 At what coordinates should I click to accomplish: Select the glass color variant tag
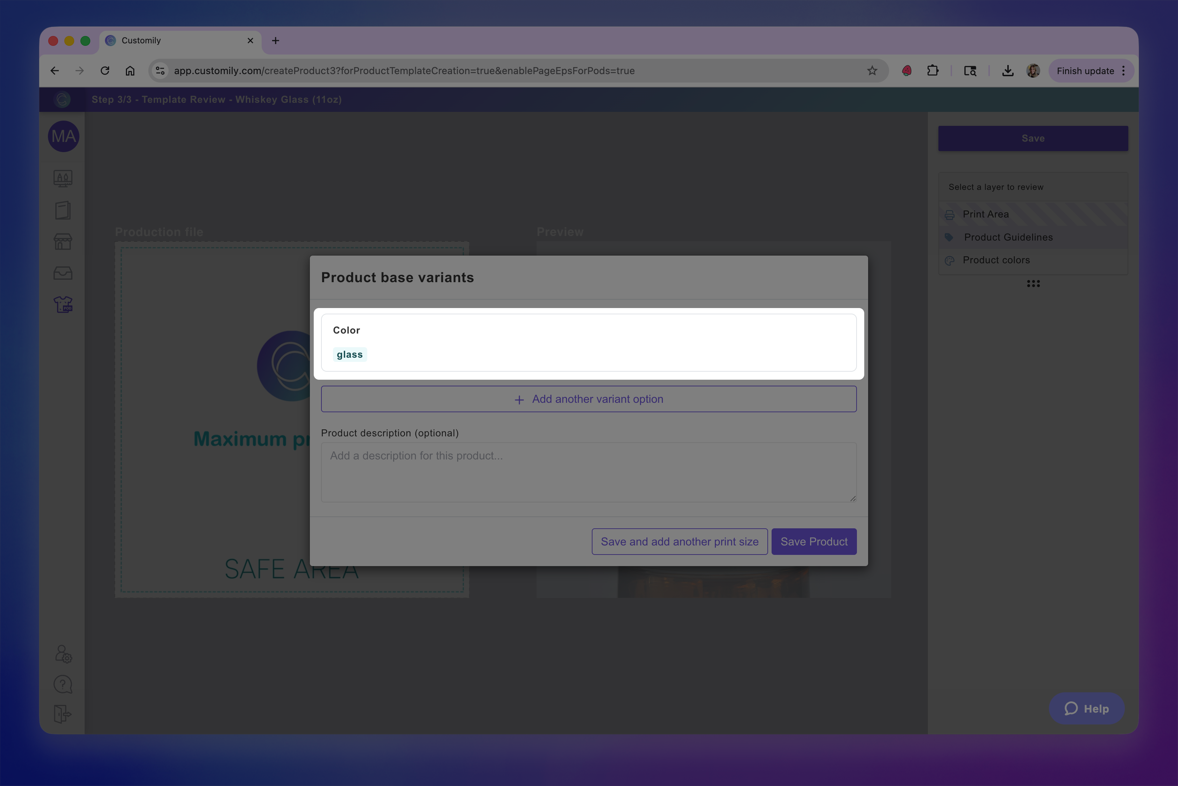(349, 355)
